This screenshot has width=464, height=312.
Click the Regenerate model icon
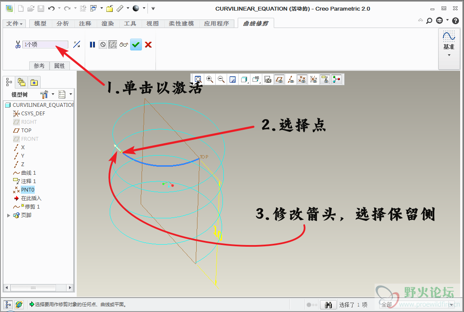click(x=83, y=8)
